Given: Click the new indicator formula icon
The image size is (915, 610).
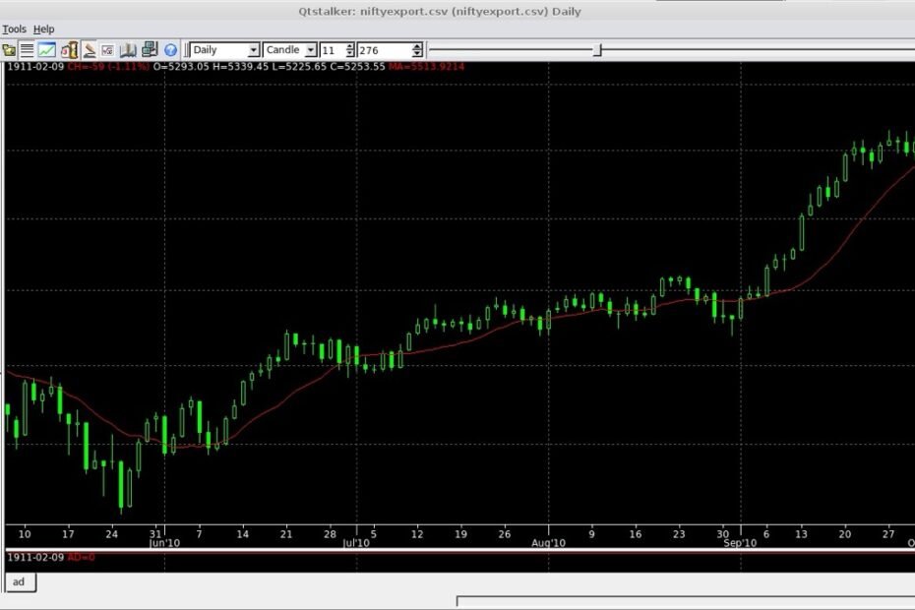Looking at the screenshot, I should (107, 51).
